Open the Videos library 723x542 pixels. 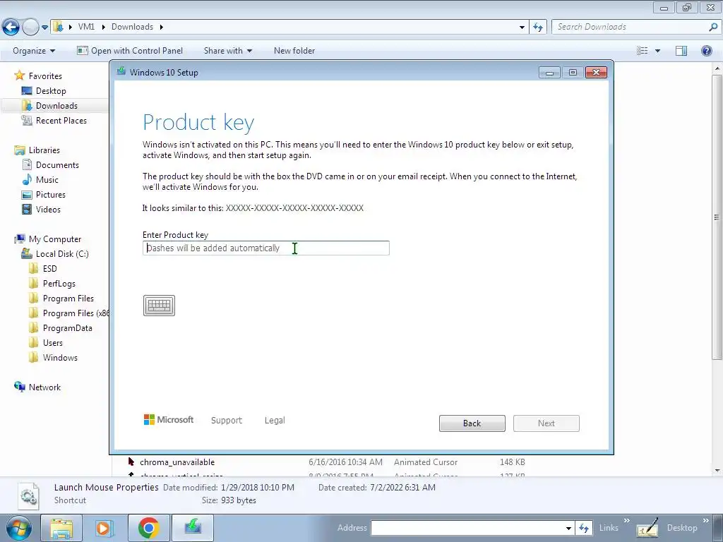48,209
